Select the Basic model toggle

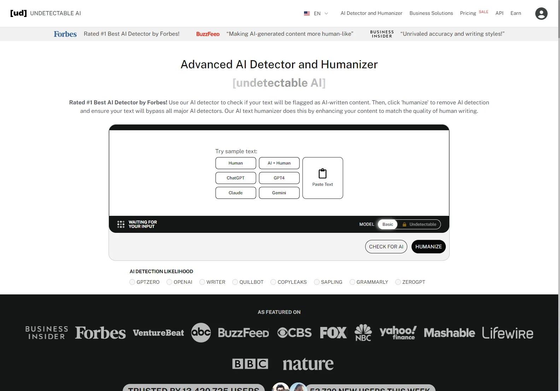pos(387,224)
